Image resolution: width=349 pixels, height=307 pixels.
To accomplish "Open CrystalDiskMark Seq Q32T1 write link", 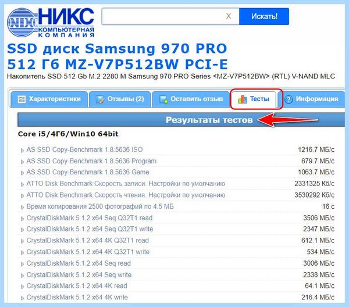I will (90, 229).
